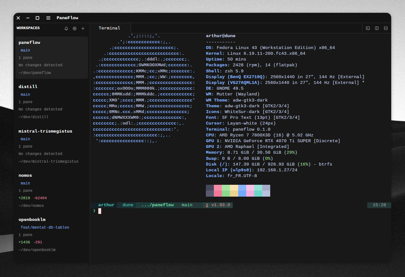Open PaneFlow settings with the gear icon
This screenshot has width=405, height=277.
75,28
